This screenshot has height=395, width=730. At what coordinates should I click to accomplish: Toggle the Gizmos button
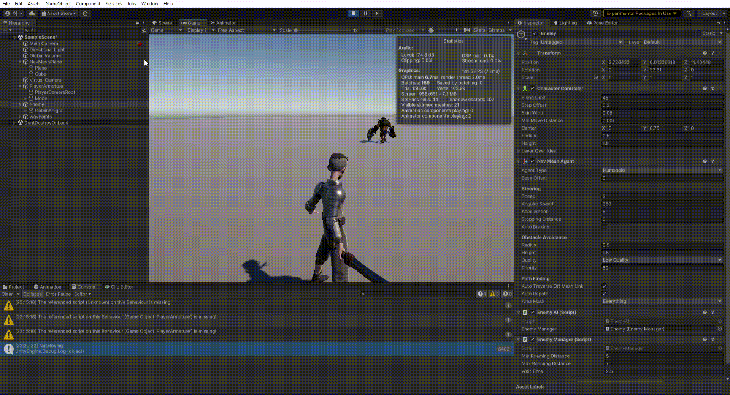point(497,30)
